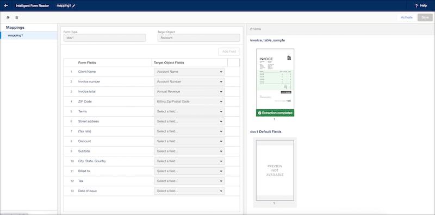435x215 pixels.
Task: Click Intelligent Form Reader header label
Action: point(33,5)
